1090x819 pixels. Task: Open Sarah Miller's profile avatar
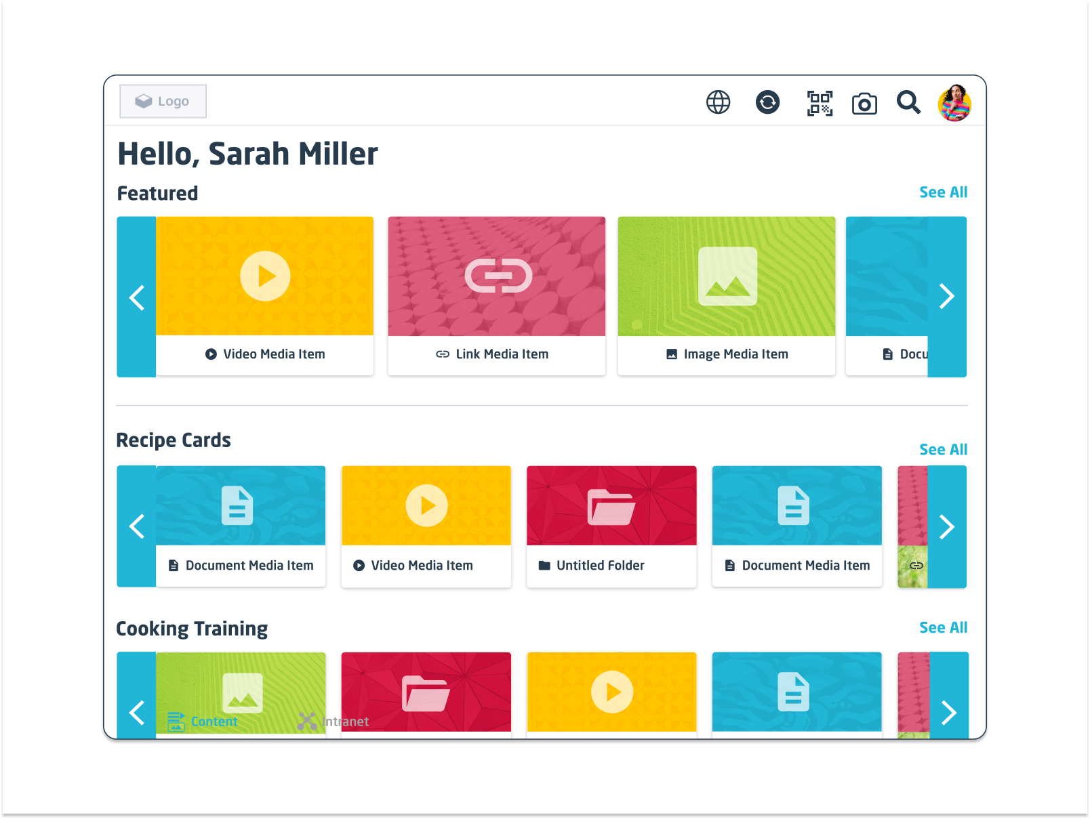(954, 103)
